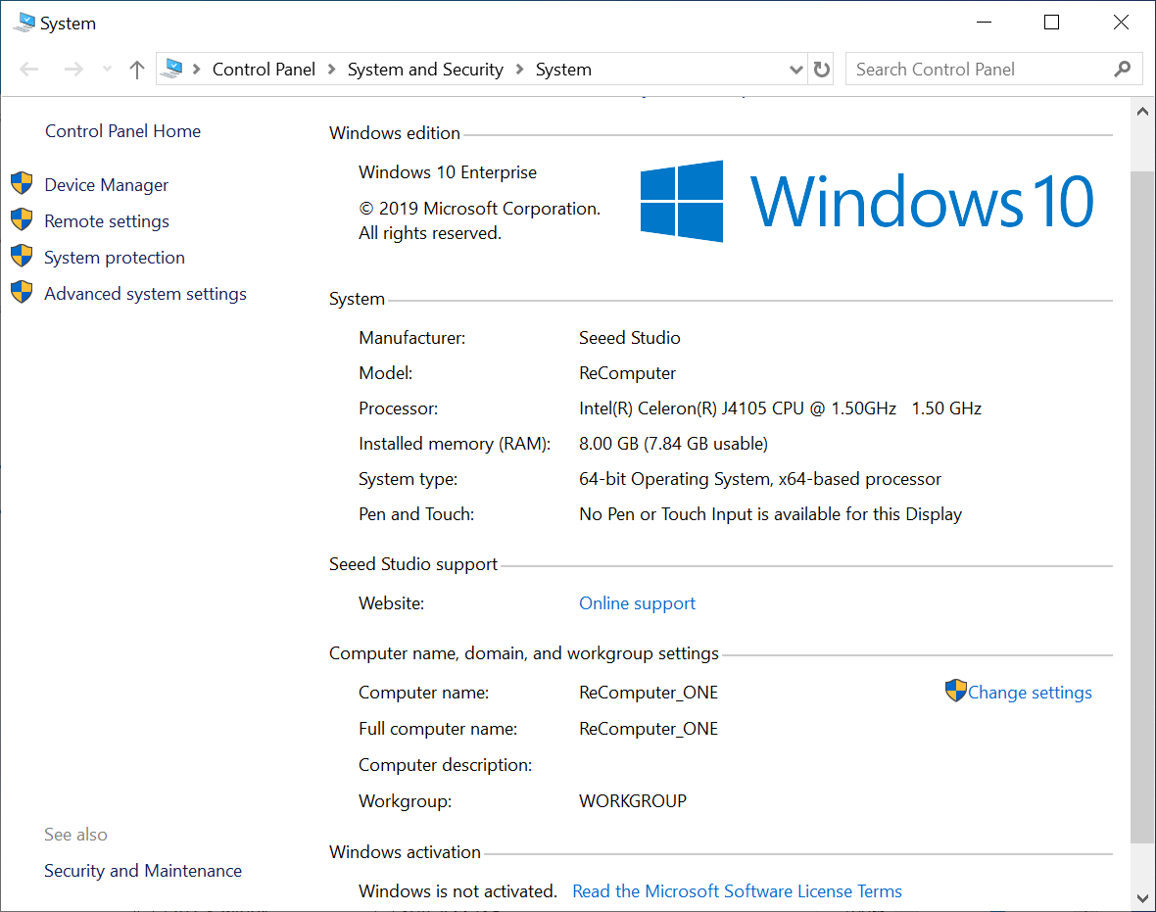Click shield icon beside Advanced system settings
The height and width of the screenshot is (912, 1156).
point(23,292)
